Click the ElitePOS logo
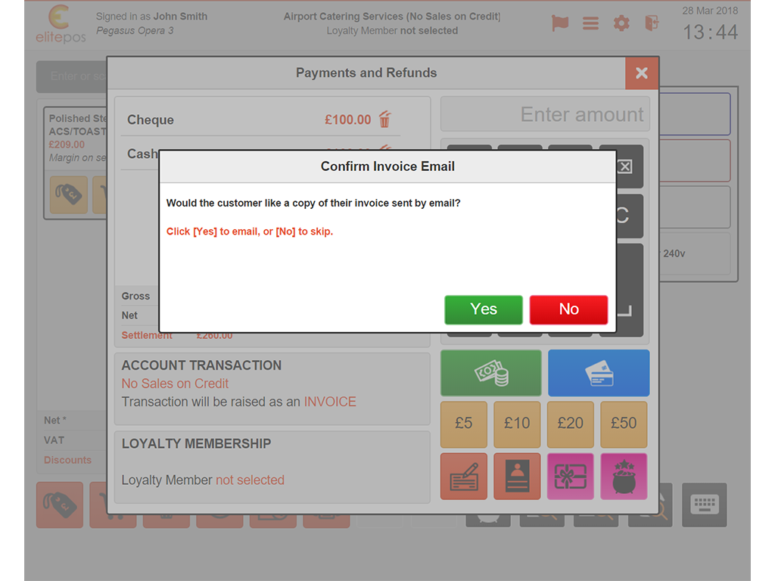Screen dimensions: 775x581 [61, 23]
